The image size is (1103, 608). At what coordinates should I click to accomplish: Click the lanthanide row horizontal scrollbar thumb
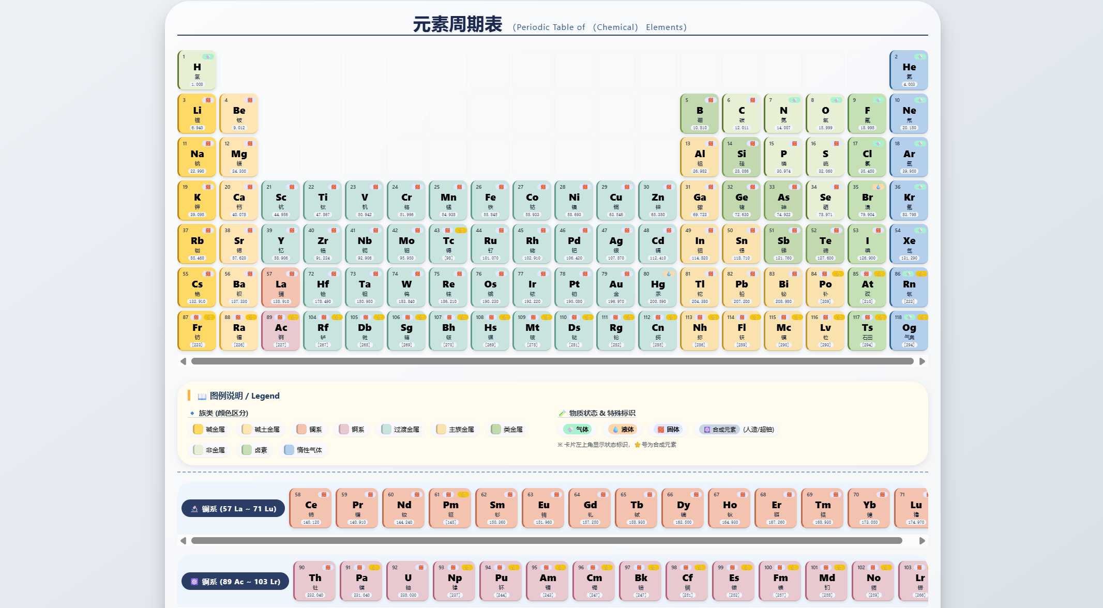(x=547, y=541)
